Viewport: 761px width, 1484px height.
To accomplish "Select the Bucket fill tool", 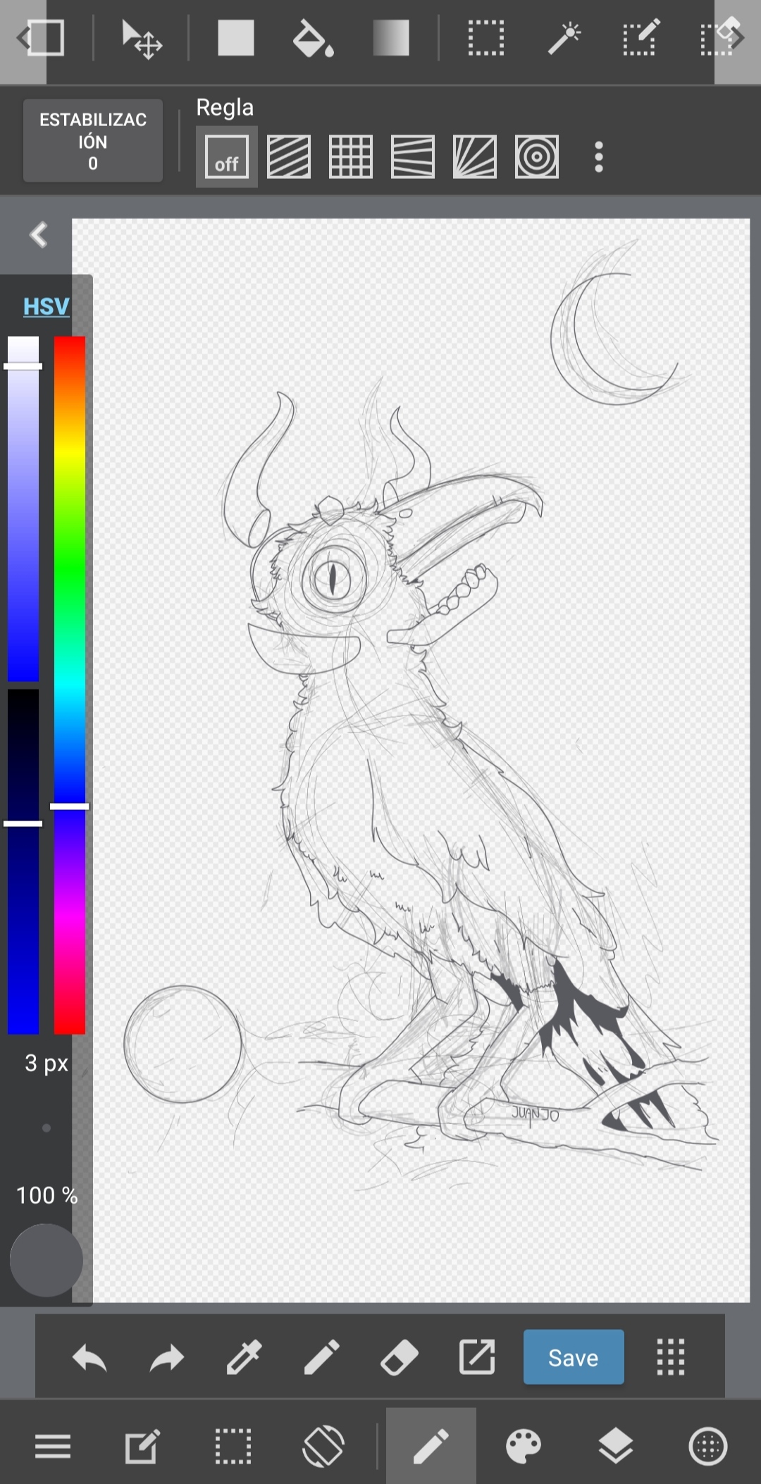I will click(313, 38).
